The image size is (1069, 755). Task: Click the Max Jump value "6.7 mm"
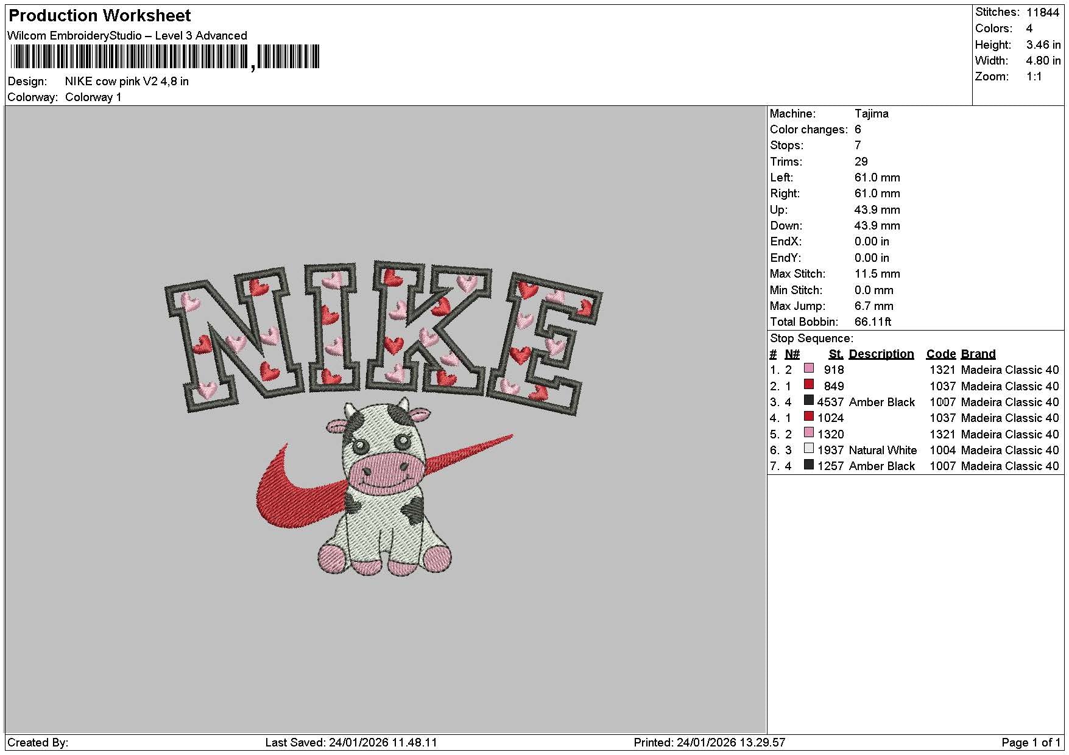(874, 306)
